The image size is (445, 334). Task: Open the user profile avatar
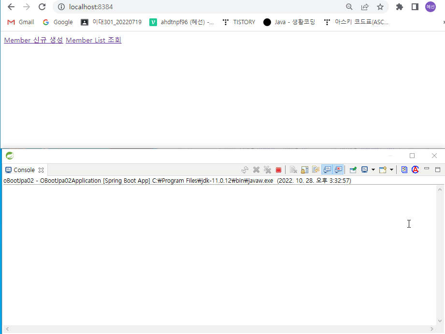tap(430, 7)
